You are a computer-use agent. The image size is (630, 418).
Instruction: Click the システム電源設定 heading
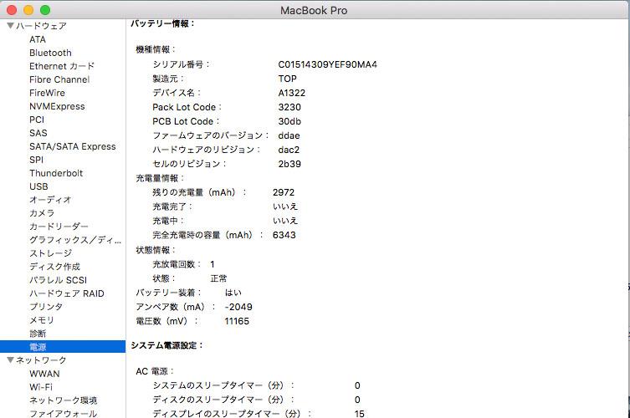(x=166, y=345)
